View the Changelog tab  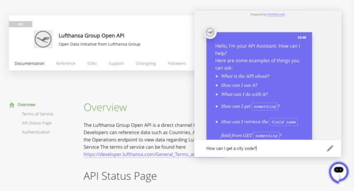tap(146, 64)
